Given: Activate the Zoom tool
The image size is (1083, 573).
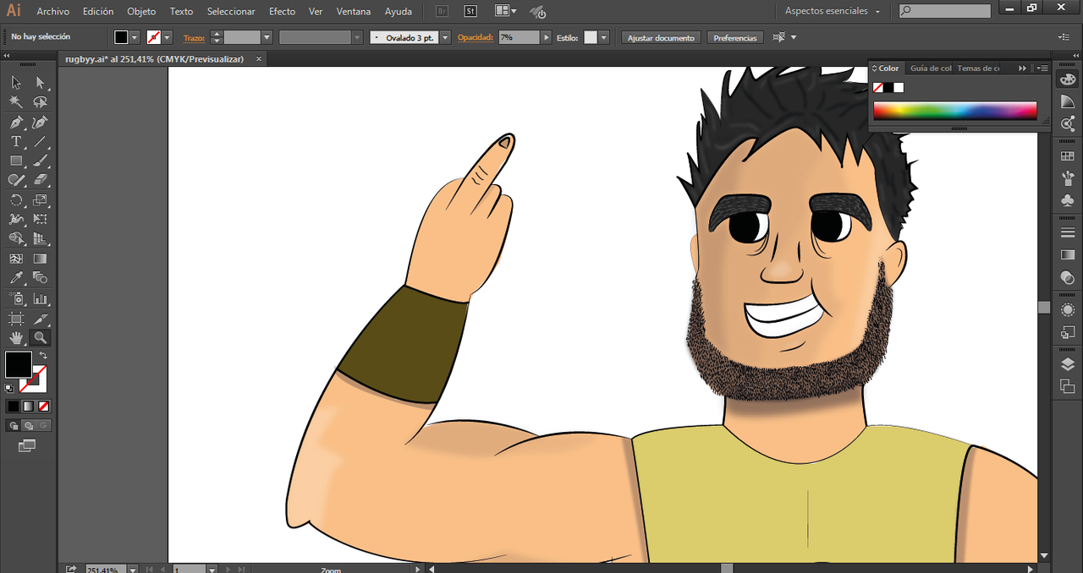Looking at the screenshot, I should click(x=40, y=337).
